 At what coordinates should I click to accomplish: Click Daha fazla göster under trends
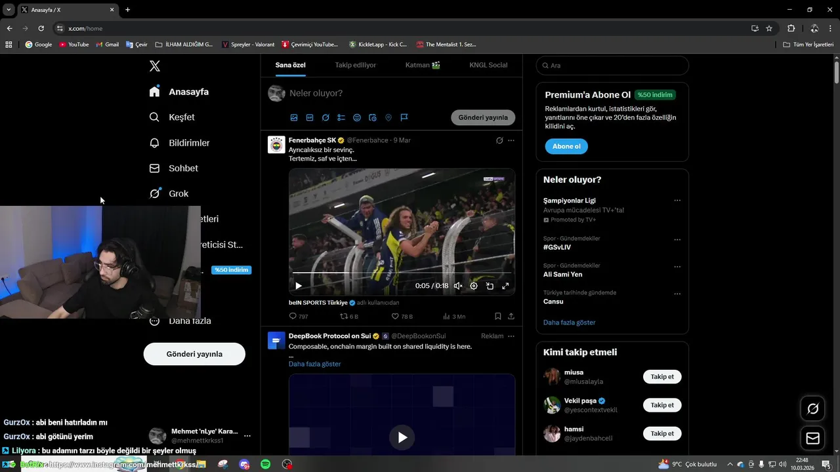(x=570, y=323)
